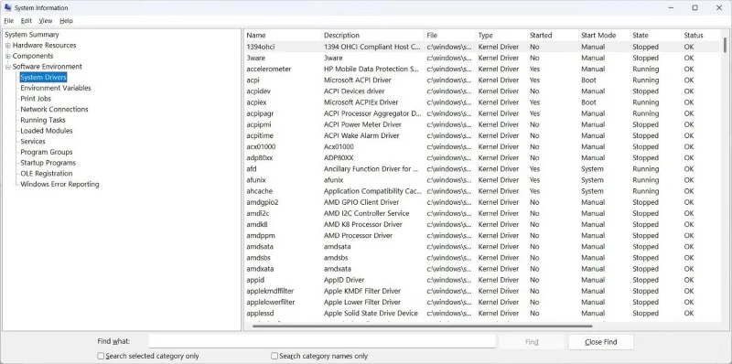Select the 3ware driver row
This screenshot has width=732, height=364.
pos(482,59)
